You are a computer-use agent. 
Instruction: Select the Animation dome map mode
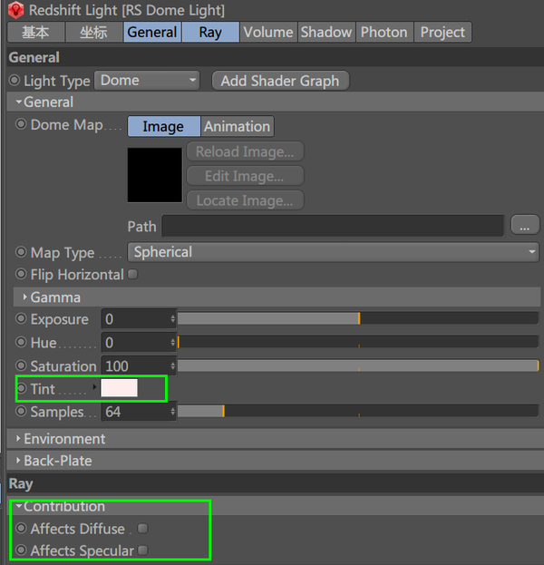[238, 126]
